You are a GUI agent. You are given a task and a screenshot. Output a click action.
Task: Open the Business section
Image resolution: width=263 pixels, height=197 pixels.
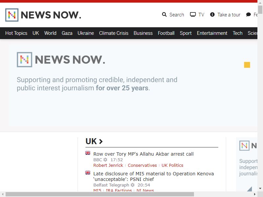143,33
